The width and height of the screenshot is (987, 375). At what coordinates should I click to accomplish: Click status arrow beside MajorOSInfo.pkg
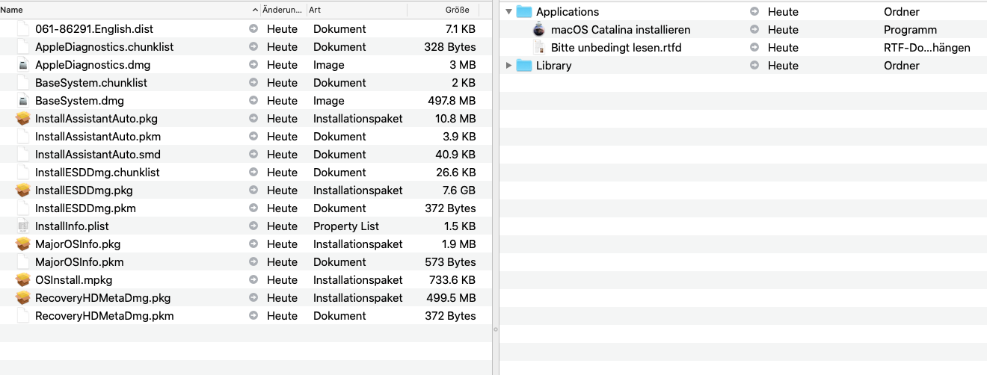coord(253,244)
